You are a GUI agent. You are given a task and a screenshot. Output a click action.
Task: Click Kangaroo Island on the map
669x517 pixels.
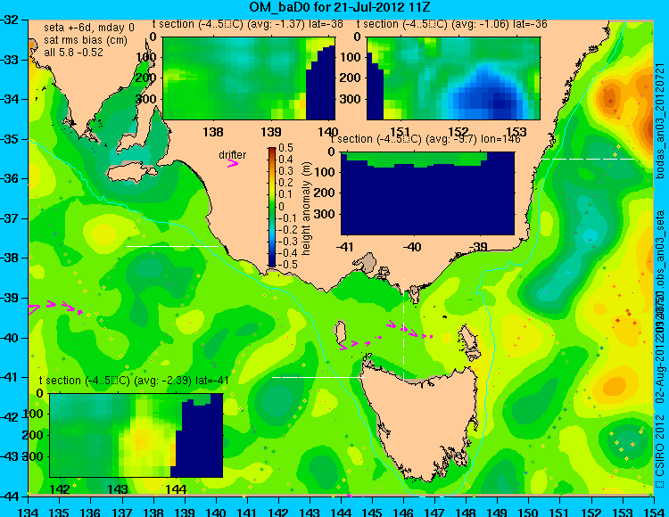[x=132, y=172]
